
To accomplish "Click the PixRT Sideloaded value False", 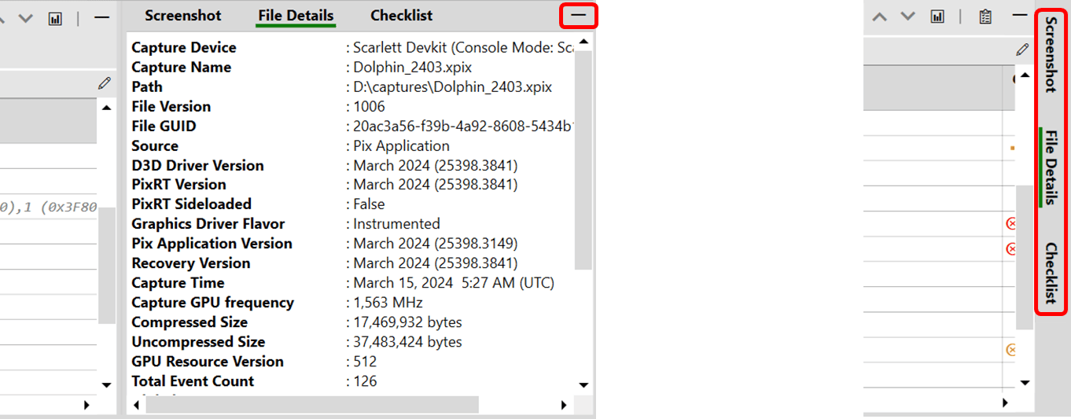I will [x=369, y=204].
